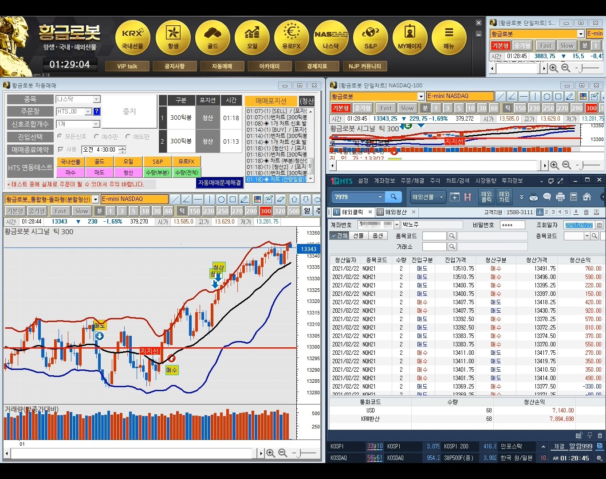Click the search magnifier beside 7979
The width and height of the screenshot is (606, 479).
coord(394,197)
